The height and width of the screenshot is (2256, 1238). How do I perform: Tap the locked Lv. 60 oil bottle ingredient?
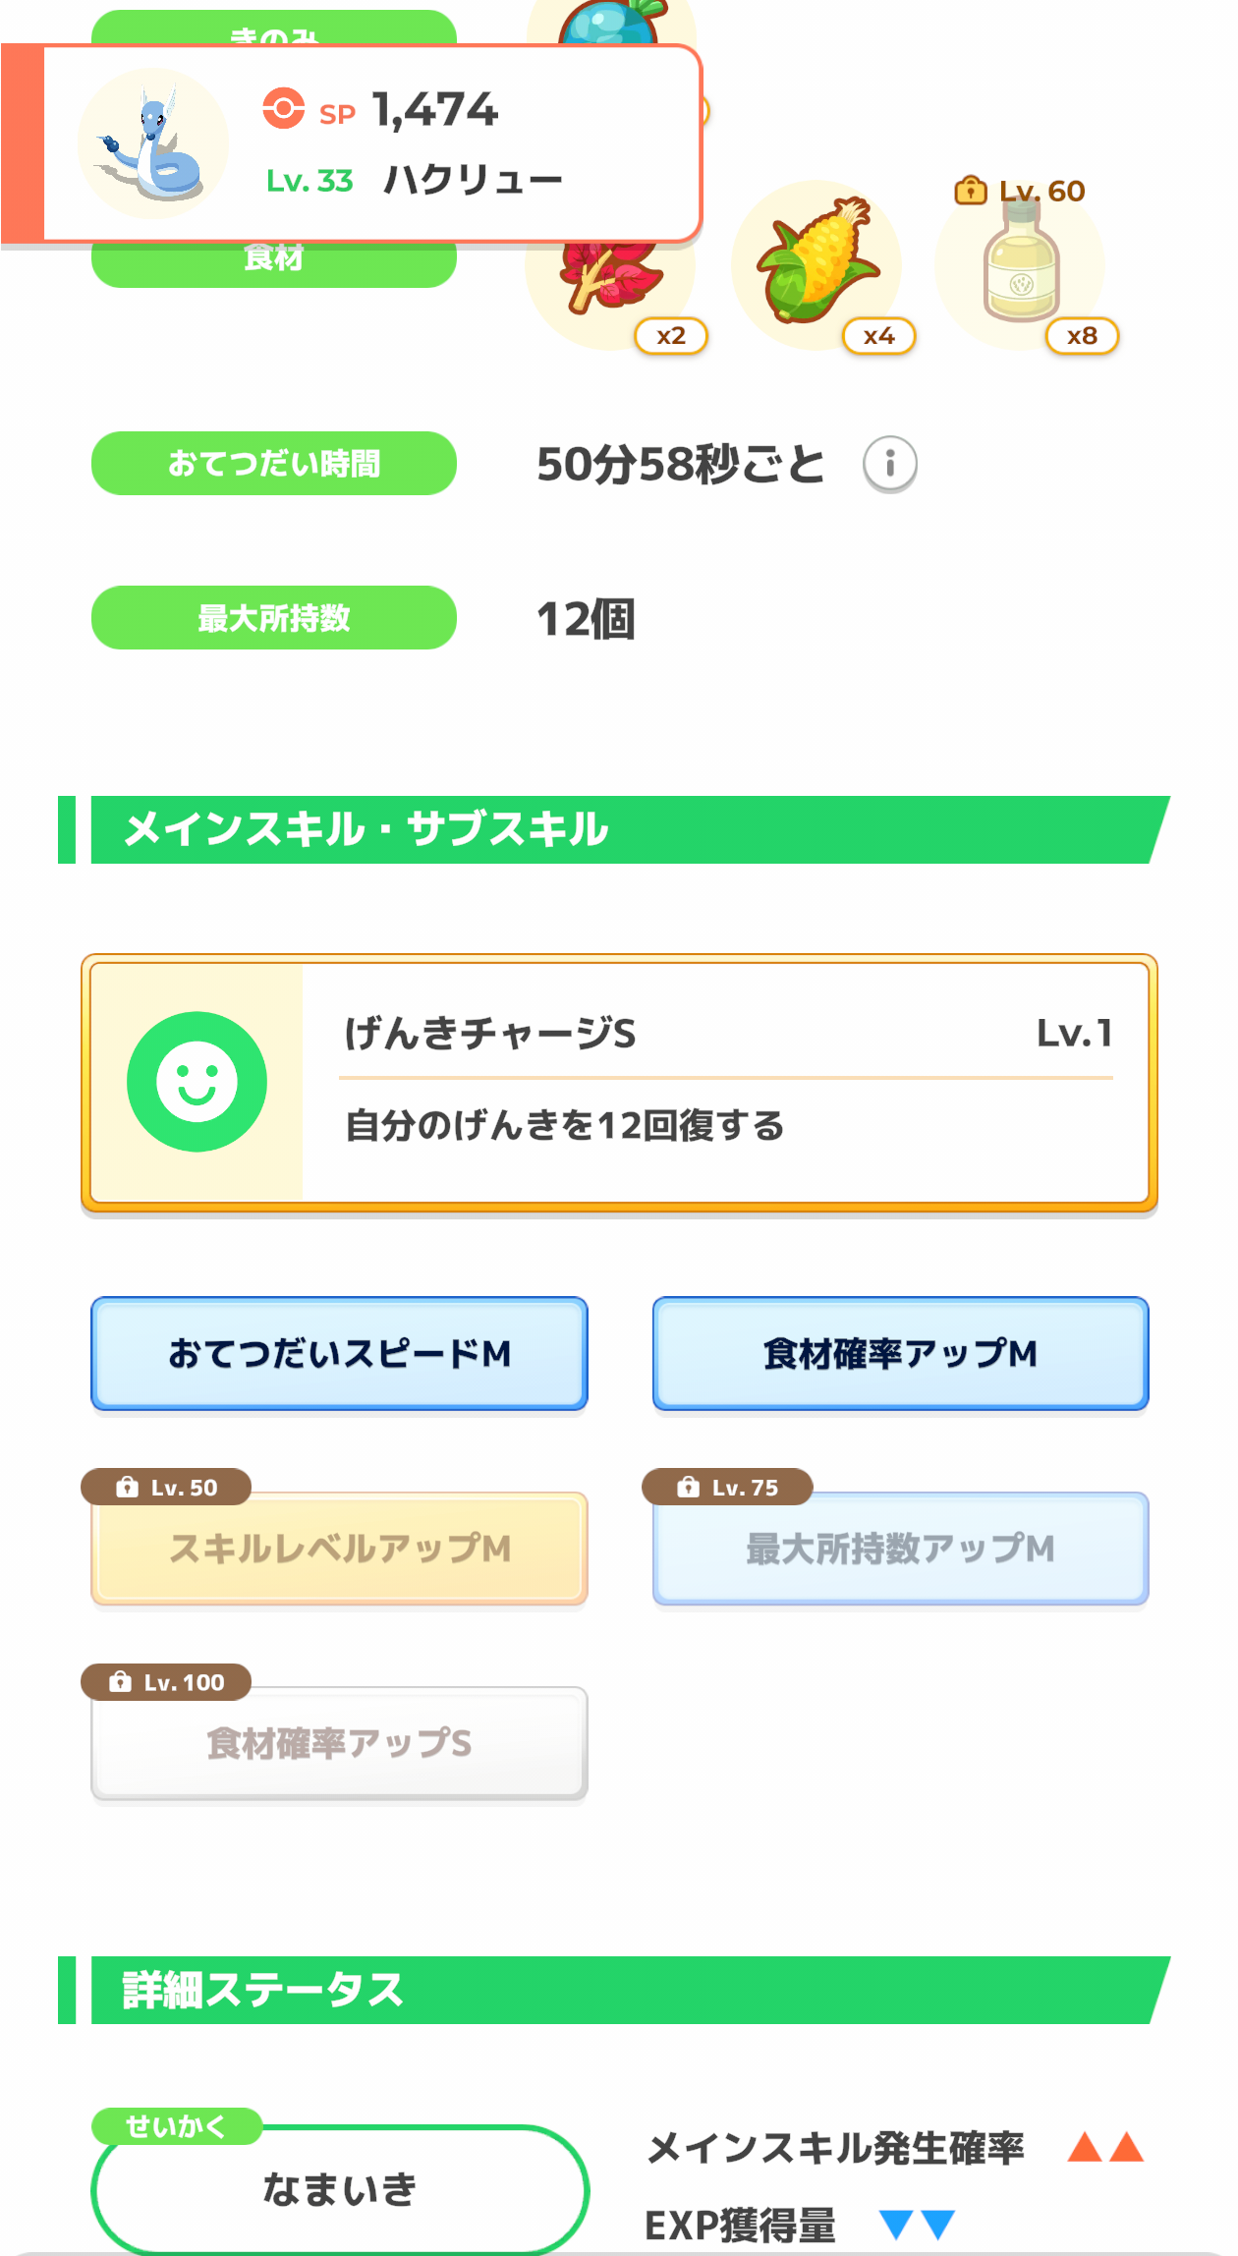1021,263
